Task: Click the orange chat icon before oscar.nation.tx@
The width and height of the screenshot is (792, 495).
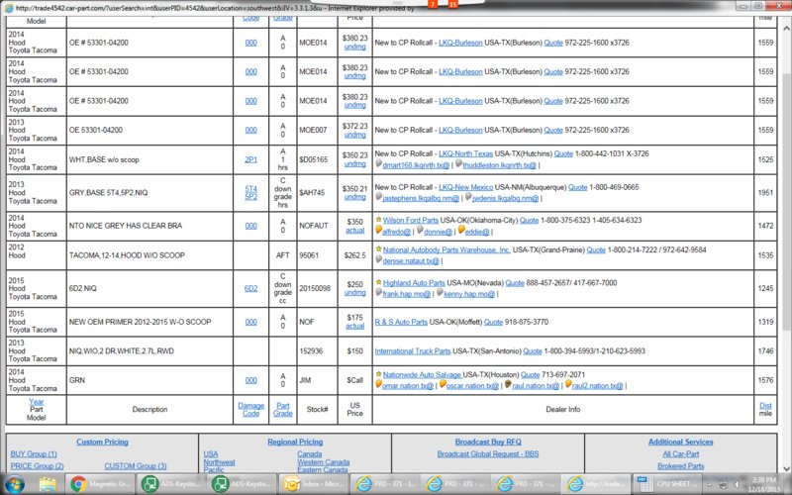Action: tap(443, 384)
